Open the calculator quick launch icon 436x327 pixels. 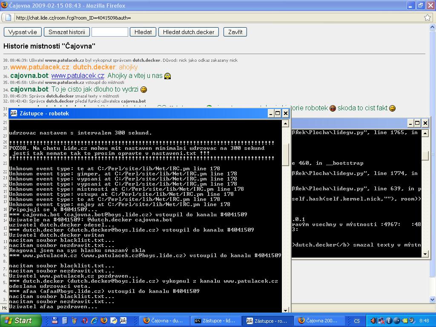65,321
